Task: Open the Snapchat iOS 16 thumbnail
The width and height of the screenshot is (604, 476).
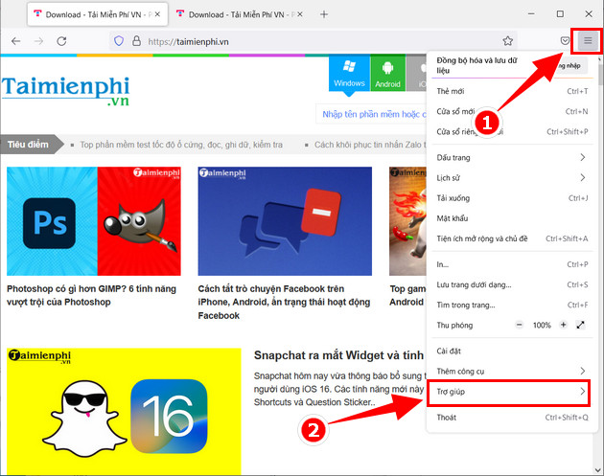Action: click(124, 412)
